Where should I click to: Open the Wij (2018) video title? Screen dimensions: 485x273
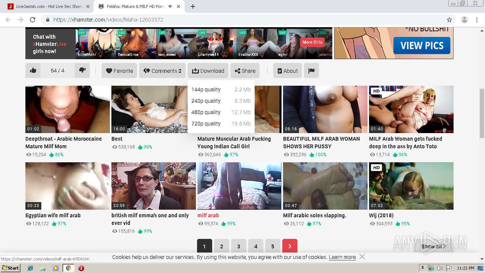[381, 215]
